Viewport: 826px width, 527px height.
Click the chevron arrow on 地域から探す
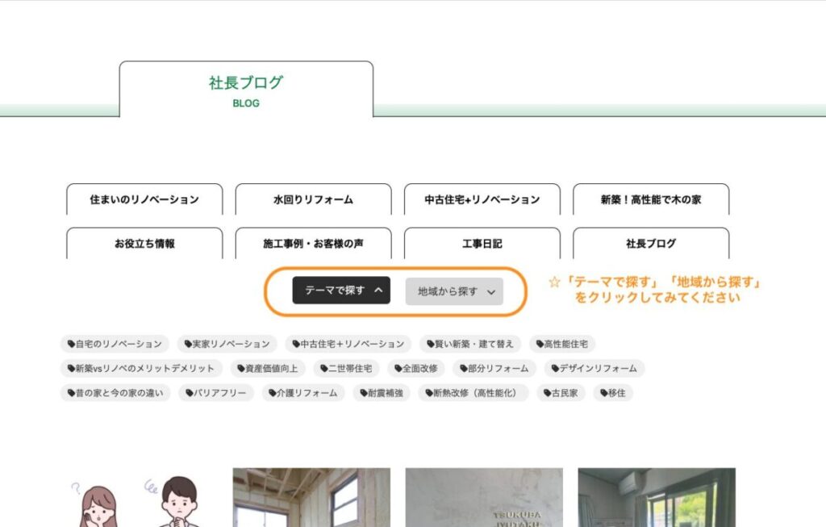point(491,292)
